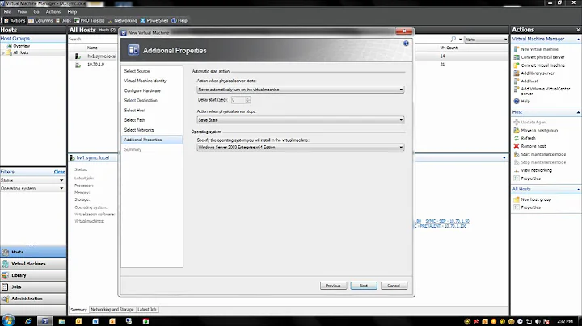The image size is (582, 326).
Task: Click the Convert virtual machine icon
Action: point(517,65)
